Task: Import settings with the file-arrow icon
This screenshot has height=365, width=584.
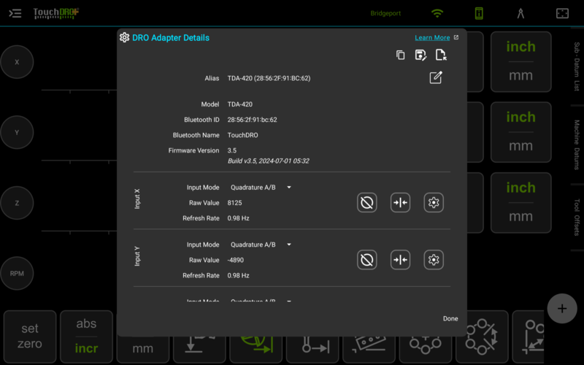Action: [x=441, y=55]
